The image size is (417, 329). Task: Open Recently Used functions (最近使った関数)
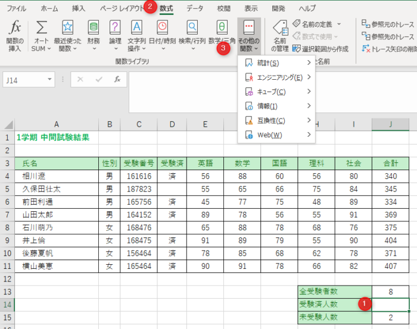click(x=67, y=29)
